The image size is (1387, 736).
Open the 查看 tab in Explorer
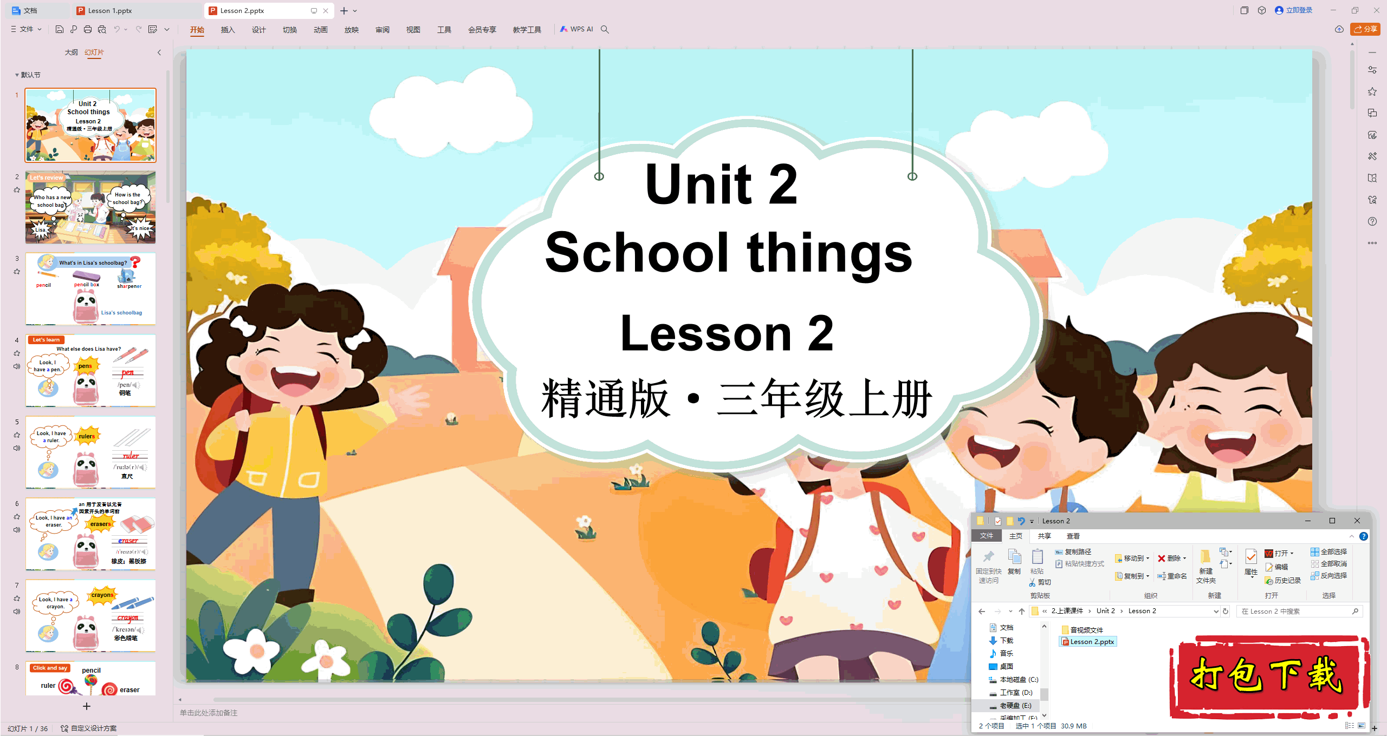coord(1073,536)
